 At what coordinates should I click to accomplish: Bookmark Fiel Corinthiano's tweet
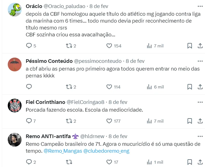[x=190, y=121]
